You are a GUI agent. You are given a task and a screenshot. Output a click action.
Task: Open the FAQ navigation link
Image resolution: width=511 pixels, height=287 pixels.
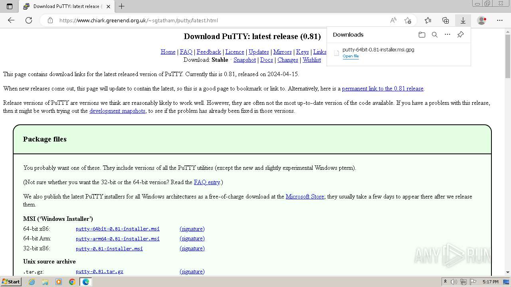tap(186, 52)
